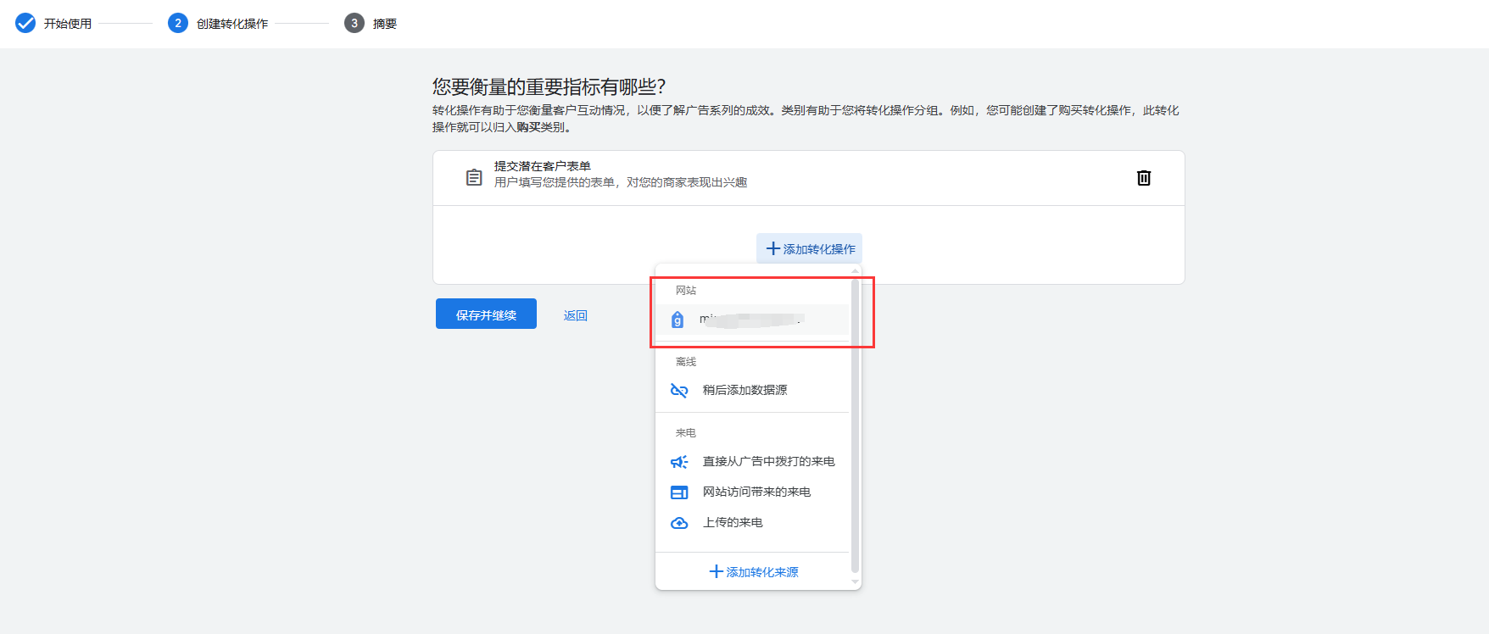Click the text 提交潜在客户表单
The image size is (1489, 634).
(x=543, y=166)
